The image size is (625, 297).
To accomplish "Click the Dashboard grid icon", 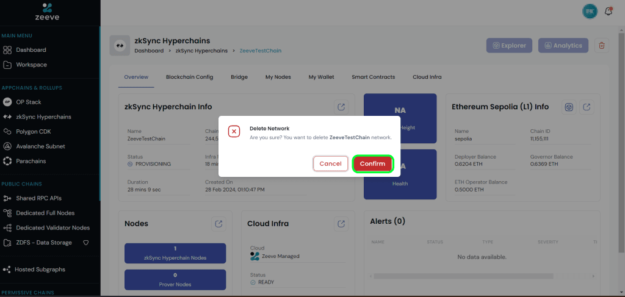I will (x=7, y=50).
